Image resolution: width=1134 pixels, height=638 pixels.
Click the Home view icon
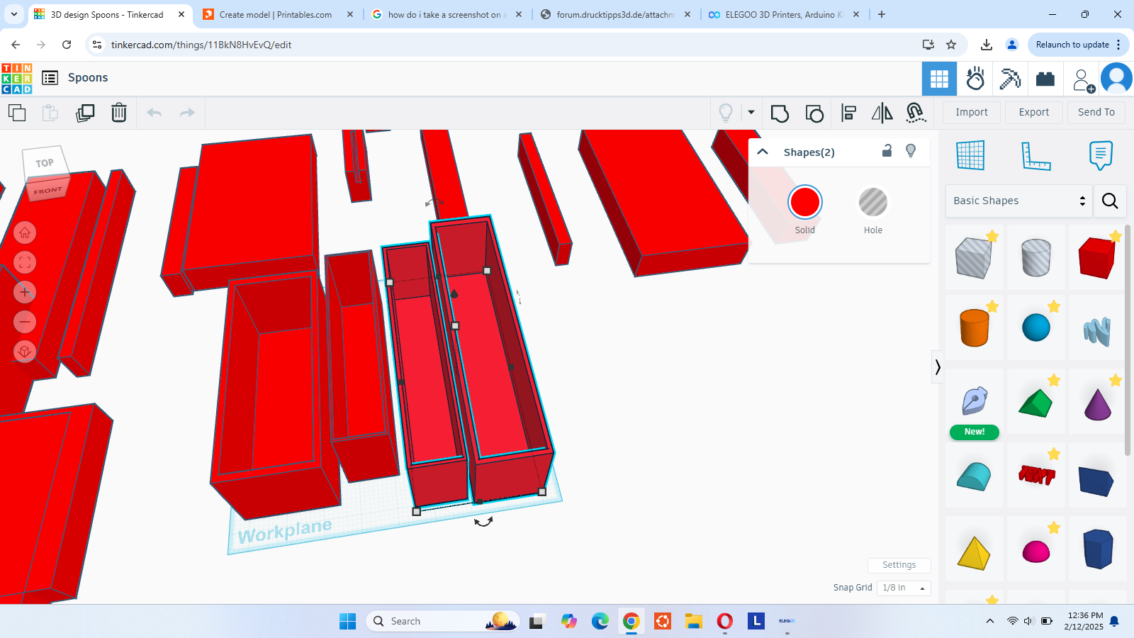coord(25,233)
